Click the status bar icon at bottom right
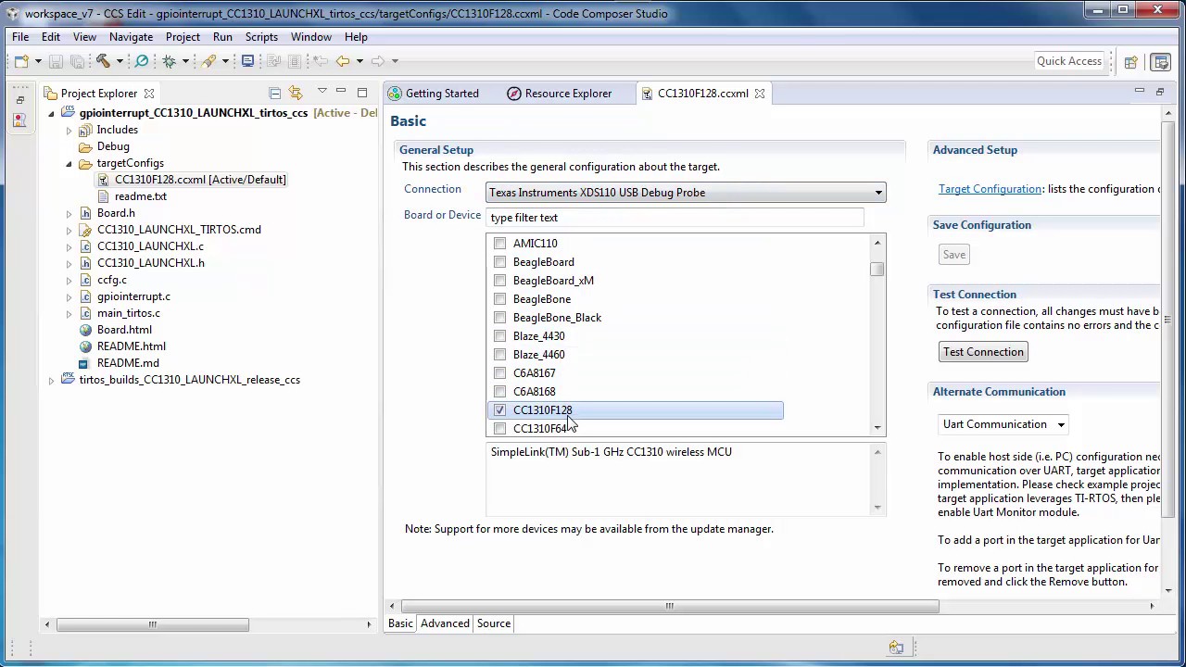 coord(896,648)
